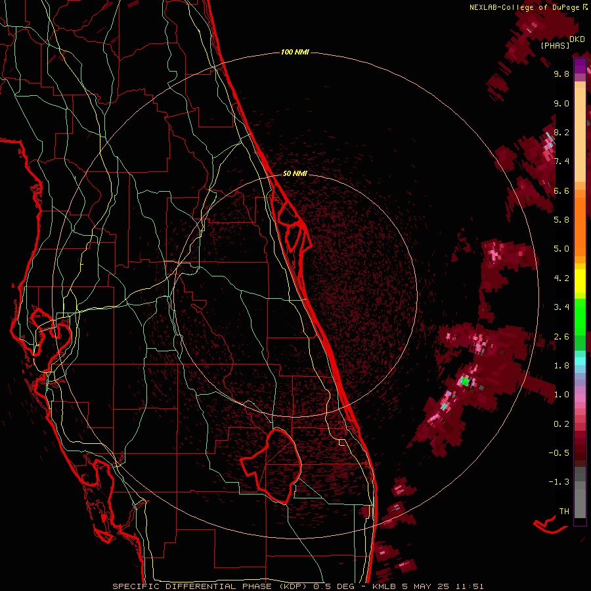Select the 100 NMI range ring label

pyautogui.click(x=295, y=52)
